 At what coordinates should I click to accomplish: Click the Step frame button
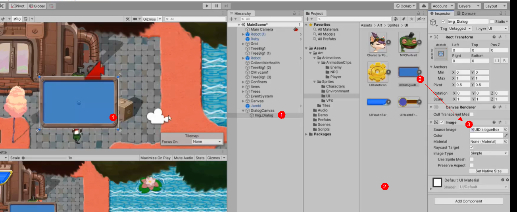tap(226, 6)
